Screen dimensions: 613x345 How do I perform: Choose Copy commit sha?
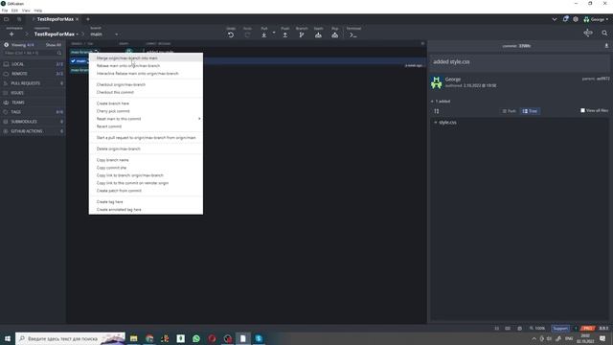click(146, 168)
